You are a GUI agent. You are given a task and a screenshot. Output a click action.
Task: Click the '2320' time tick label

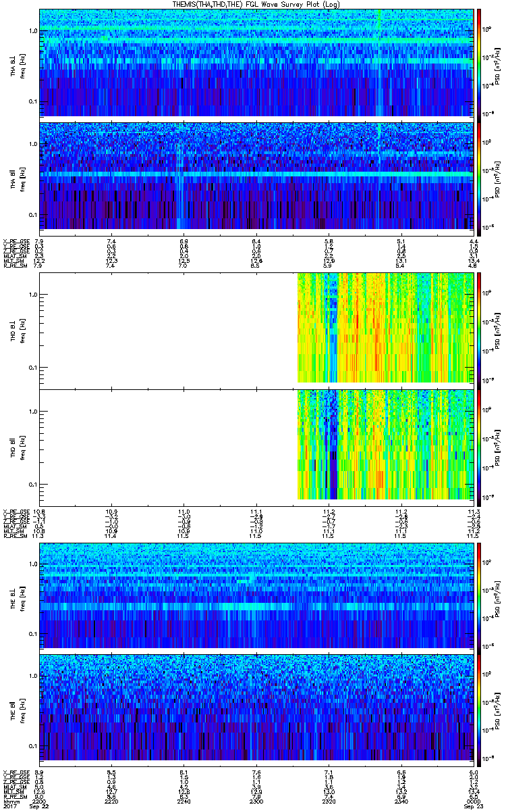pos(329,800)
